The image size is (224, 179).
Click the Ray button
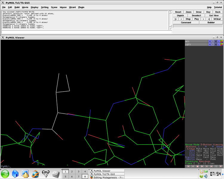point(208,12)
